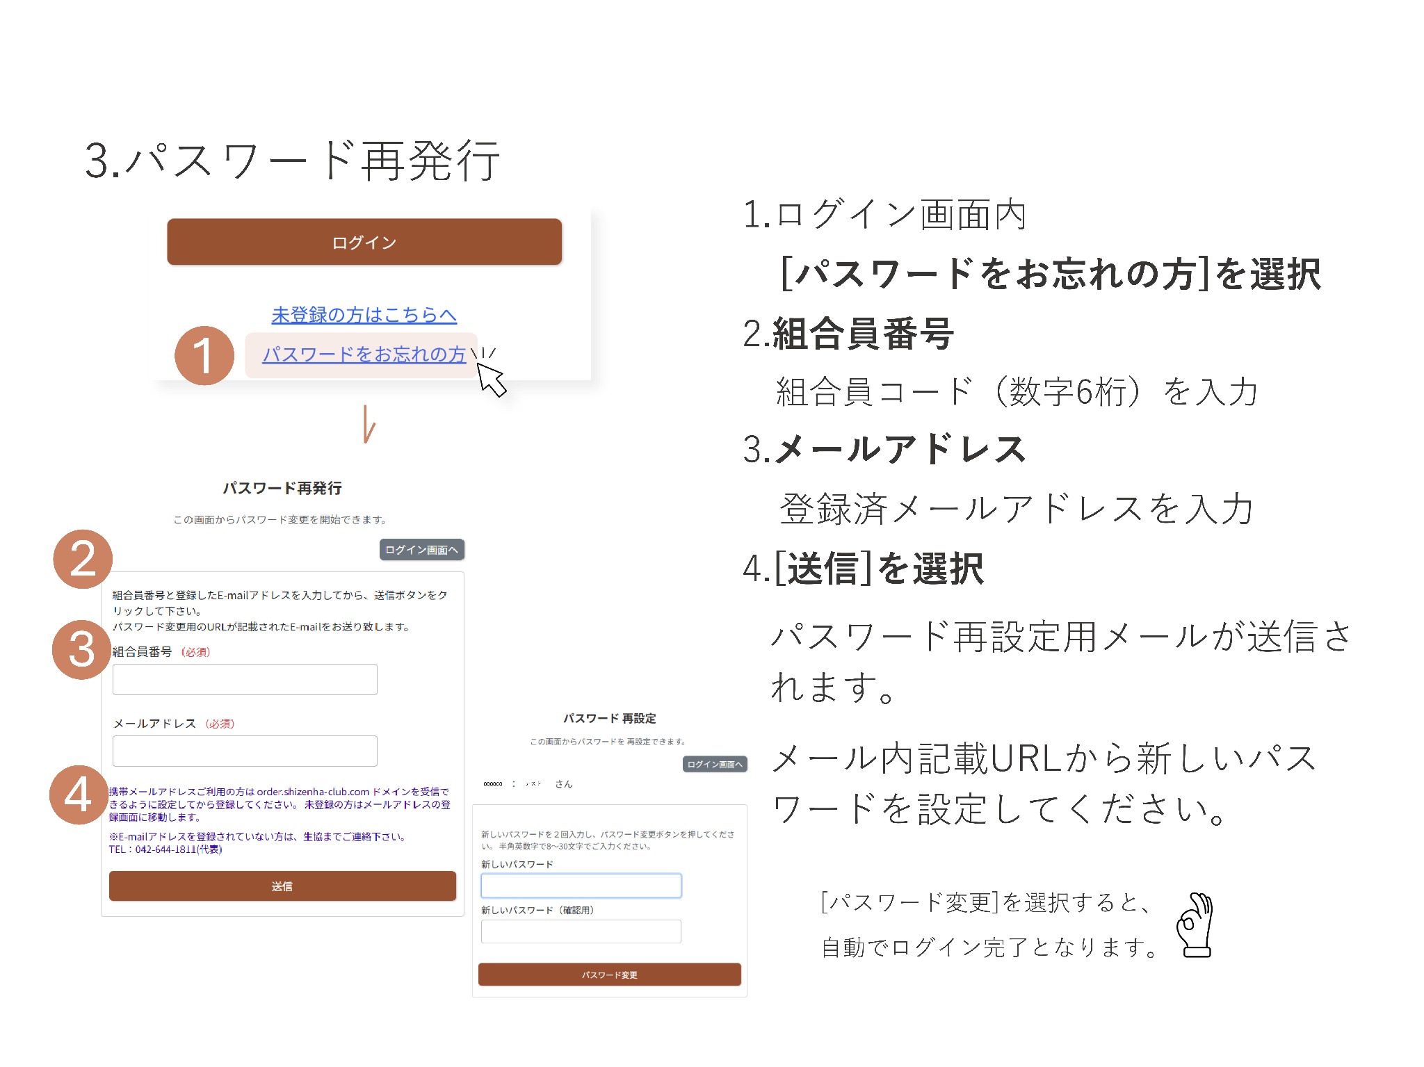This screenshot has height=1067, width=1424.
Task: Click the brown ログイン button
Action: click(x=364, y=242)
